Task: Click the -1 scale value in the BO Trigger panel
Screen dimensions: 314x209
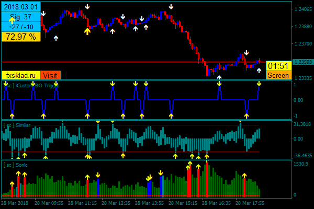Action: 296,116
